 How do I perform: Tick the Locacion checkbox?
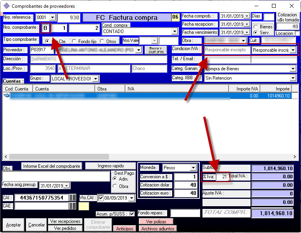click(297, 33)
